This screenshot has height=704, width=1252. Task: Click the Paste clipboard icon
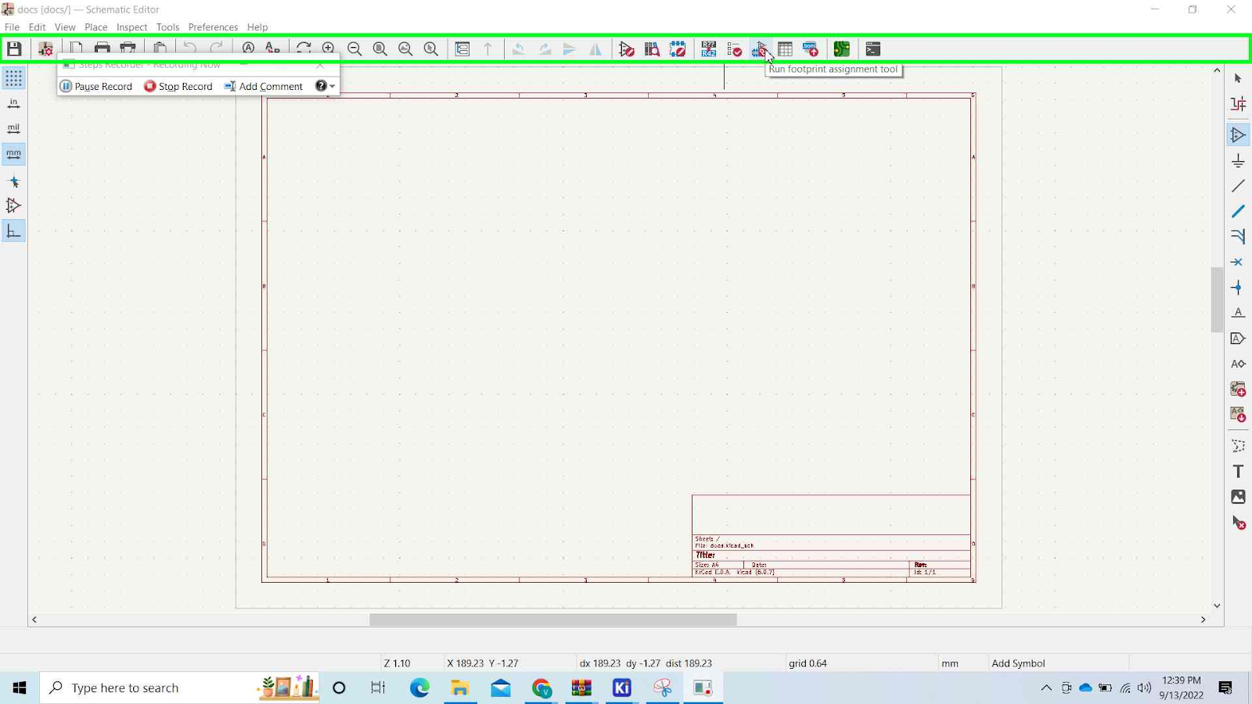point(160,49)
